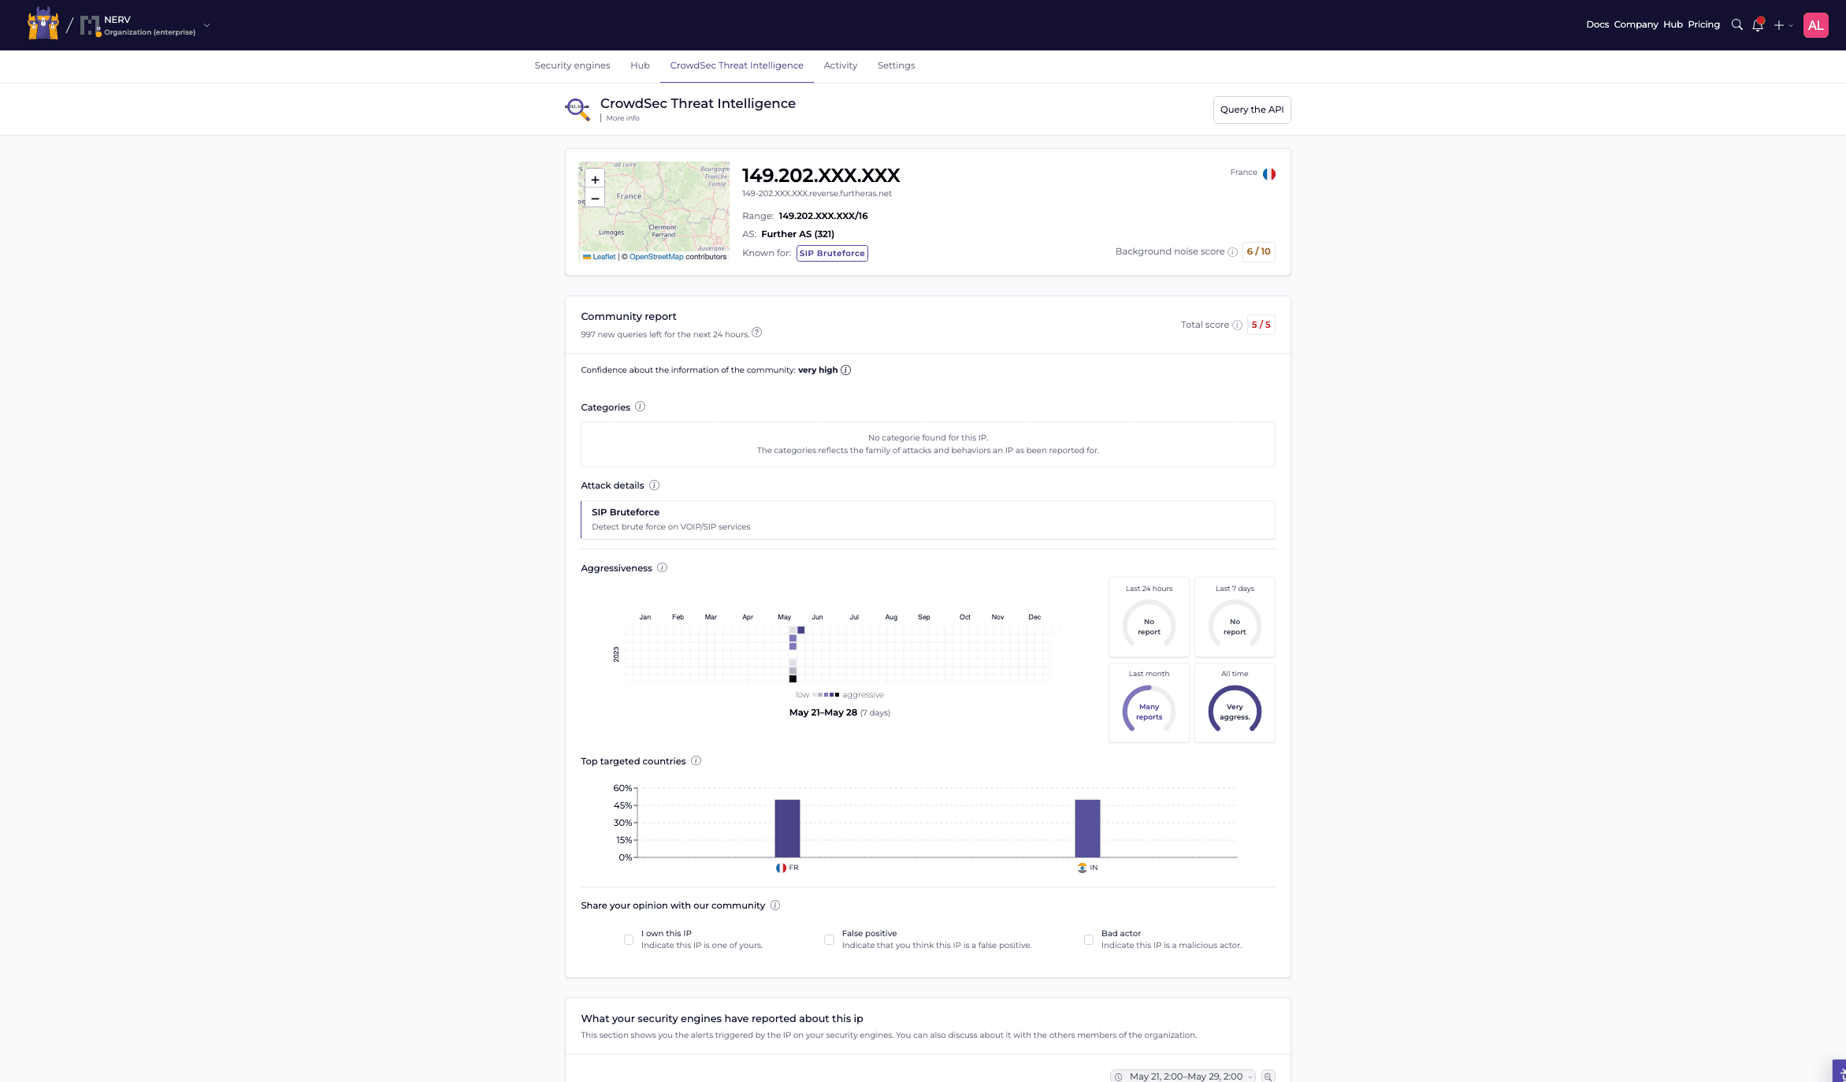Open the Pricing page
This screenshot has height=1082, width=1846.
tap(1703, 24)
